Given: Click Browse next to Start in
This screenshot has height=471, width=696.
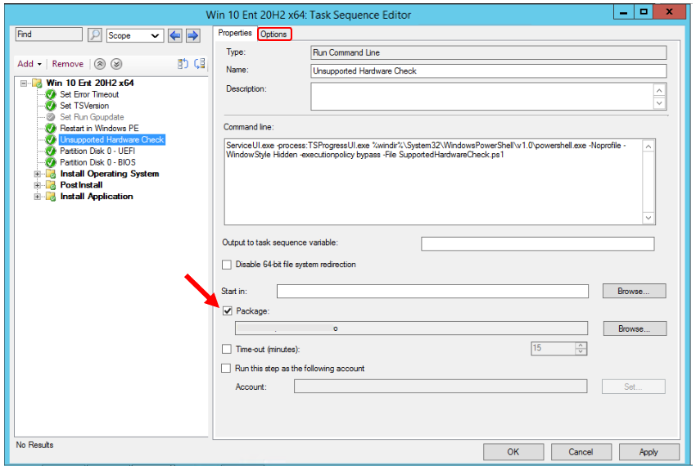Looking at the screenshot, I should pos(635,292).
